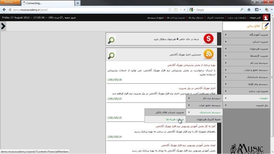Click the اطلاع رسانی pencil note icon
The image size is (274, 154).
click(x=265, y=26)
